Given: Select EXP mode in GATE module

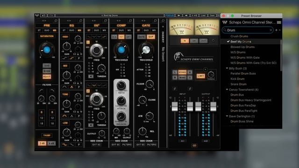Looking at the screenshot, I should pos(151,37).
